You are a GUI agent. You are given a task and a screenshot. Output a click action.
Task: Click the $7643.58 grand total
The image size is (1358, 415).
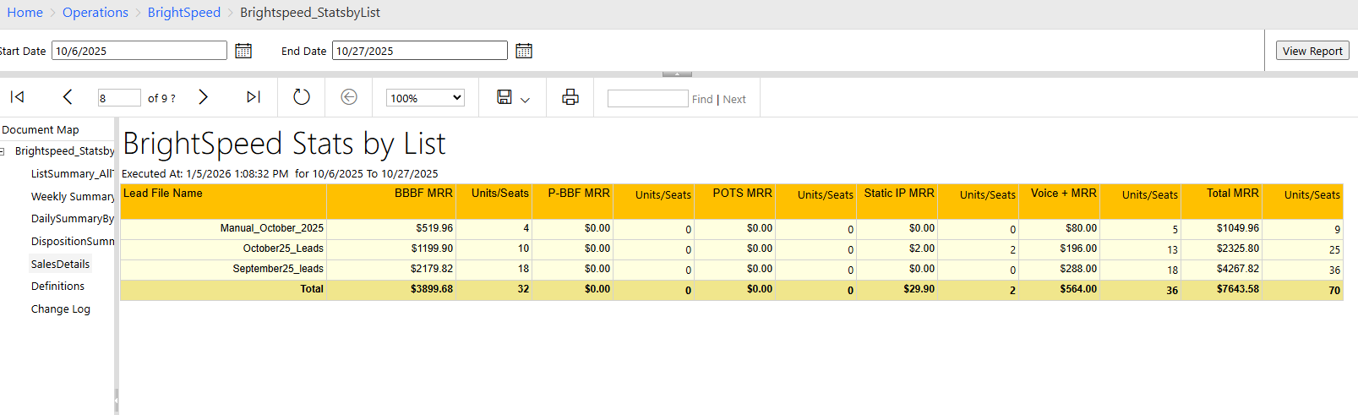(1238, 289)
